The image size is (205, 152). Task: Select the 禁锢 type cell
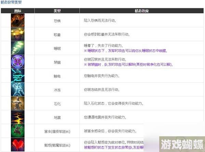click(x=57, y=63)
